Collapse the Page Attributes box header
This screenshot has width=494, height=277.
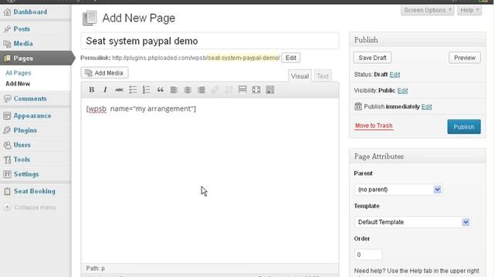click(418, 156)
